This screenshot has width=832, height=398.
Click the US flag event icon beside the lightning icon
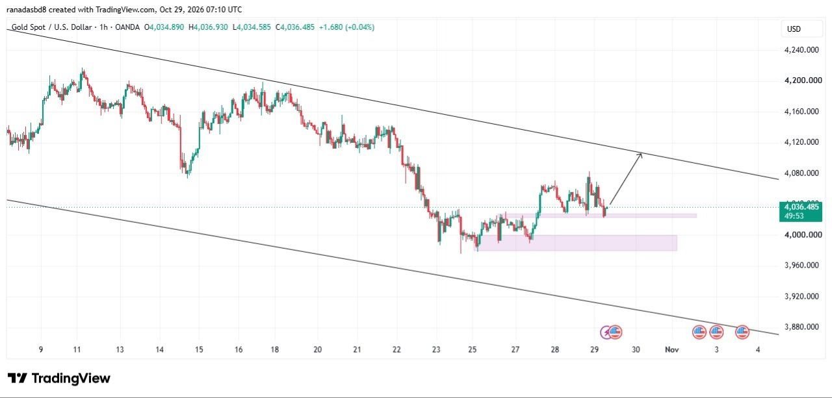click(x=616, y=332)
